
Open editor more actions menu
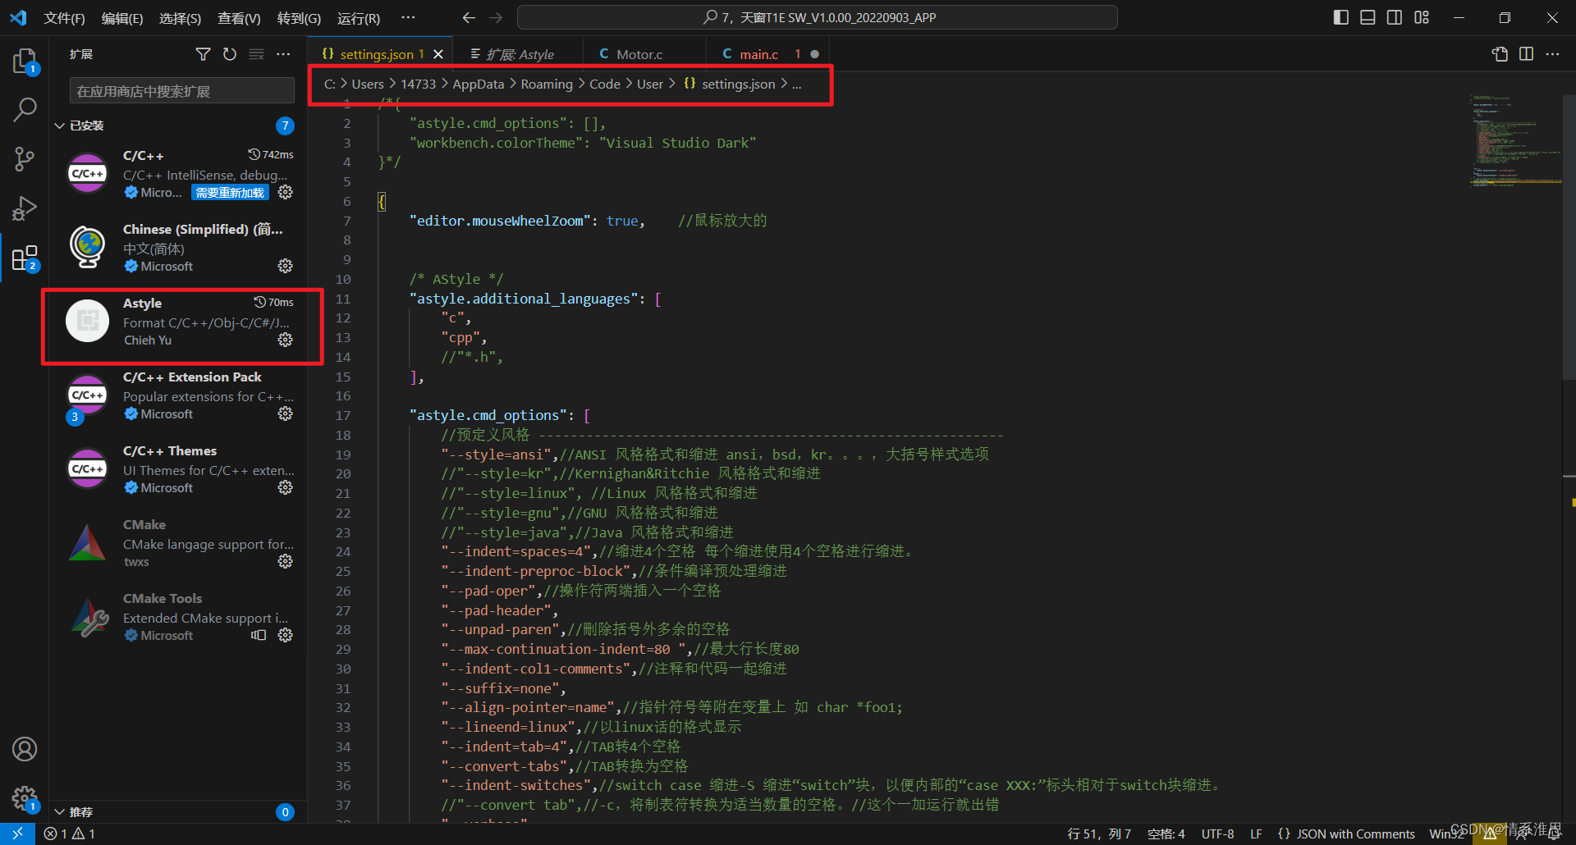[1552, 54]
